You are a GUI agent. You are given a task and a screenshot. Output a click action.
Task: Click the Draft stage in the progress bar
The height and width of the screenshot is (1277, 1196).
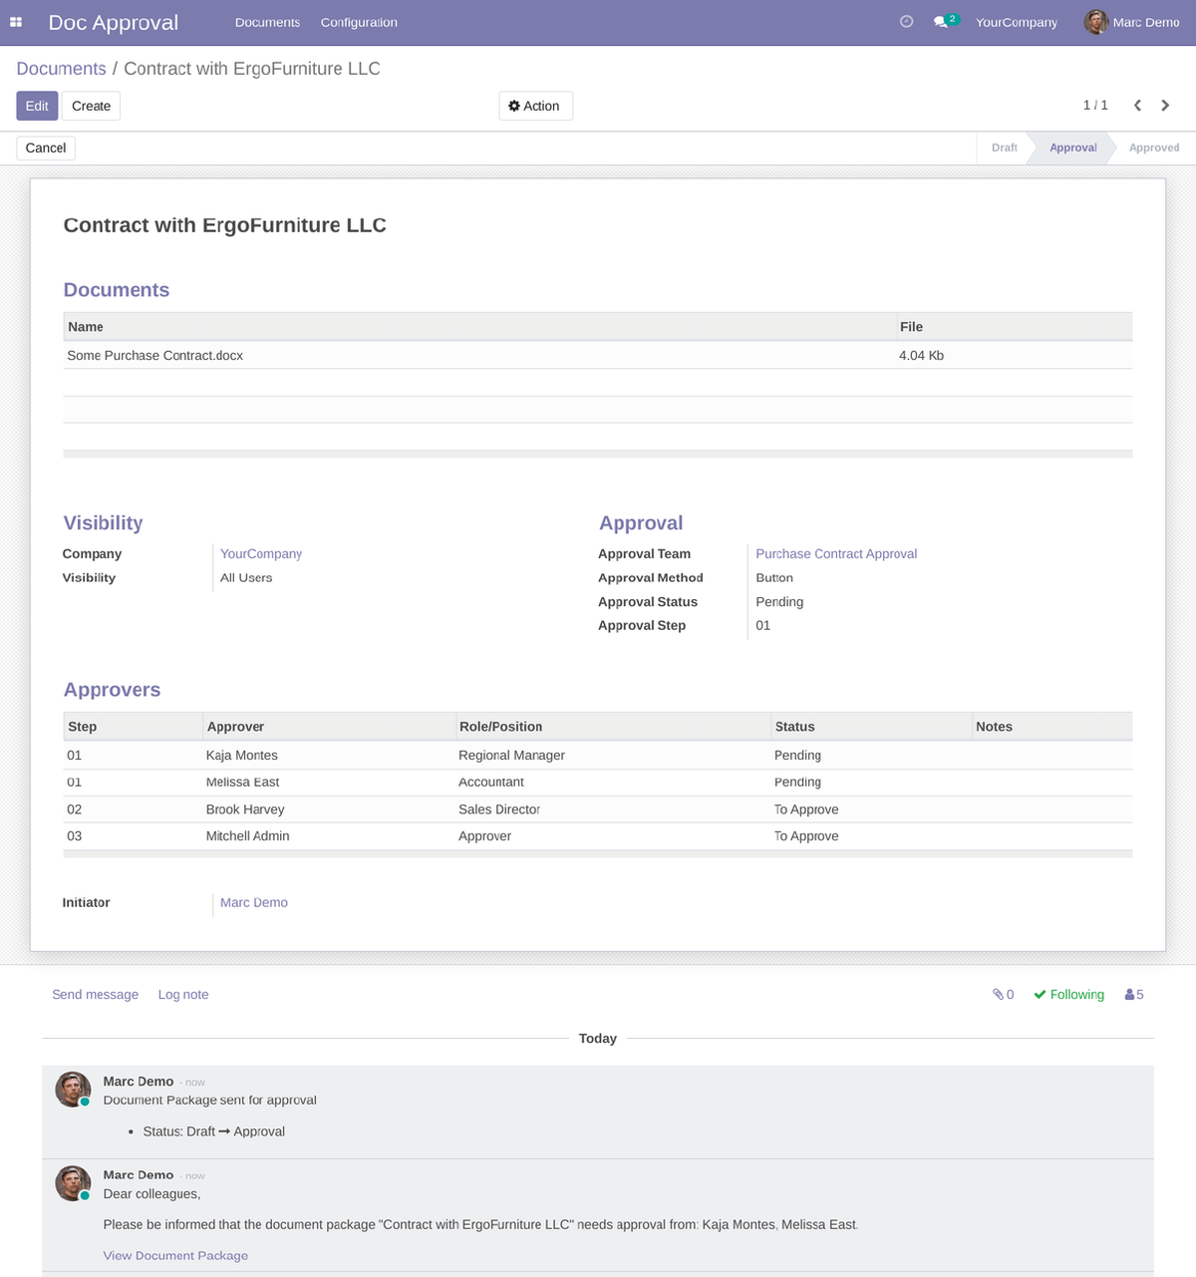1003,147
